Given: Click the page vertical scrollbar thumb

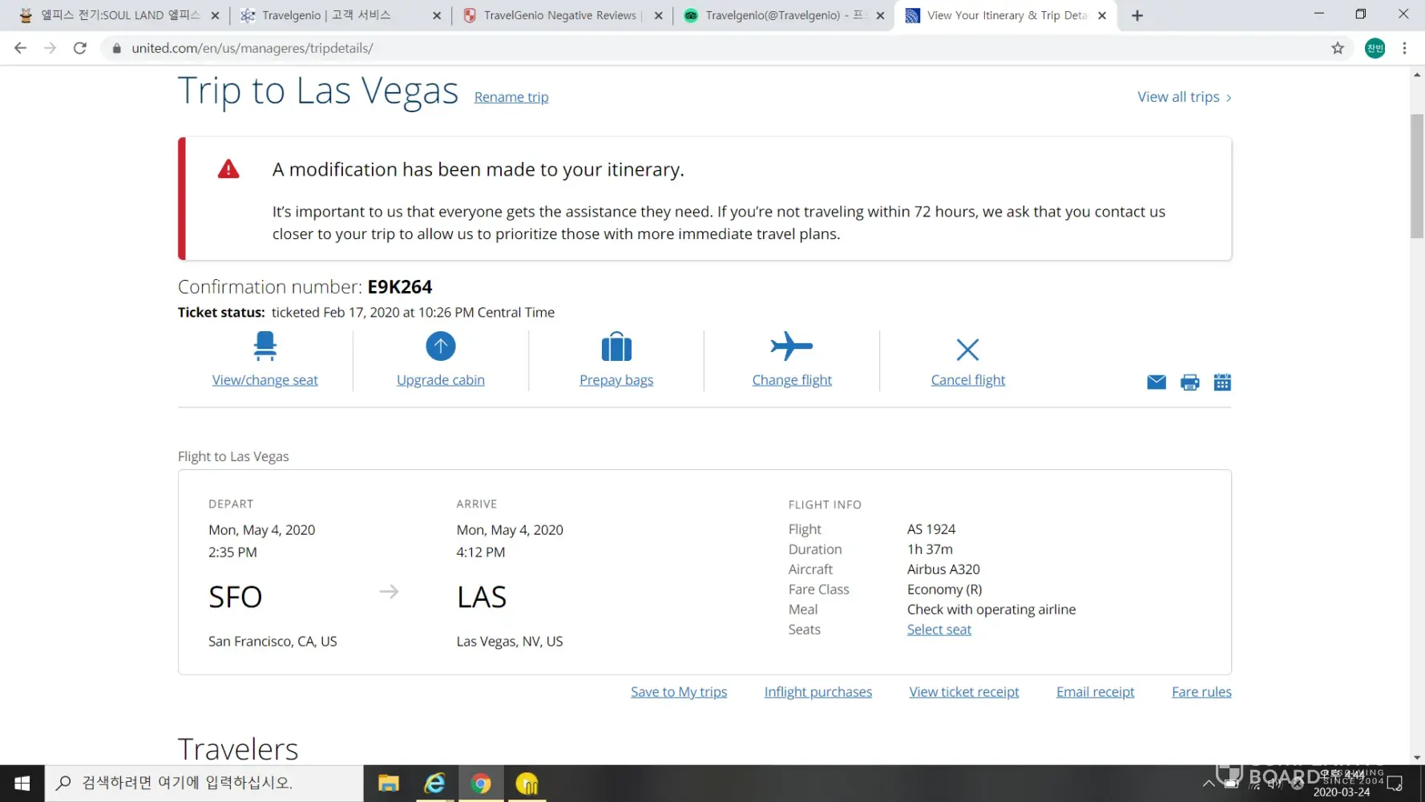Looking at the screenshot, I should pyautogui.click(x=1417, y=176).
